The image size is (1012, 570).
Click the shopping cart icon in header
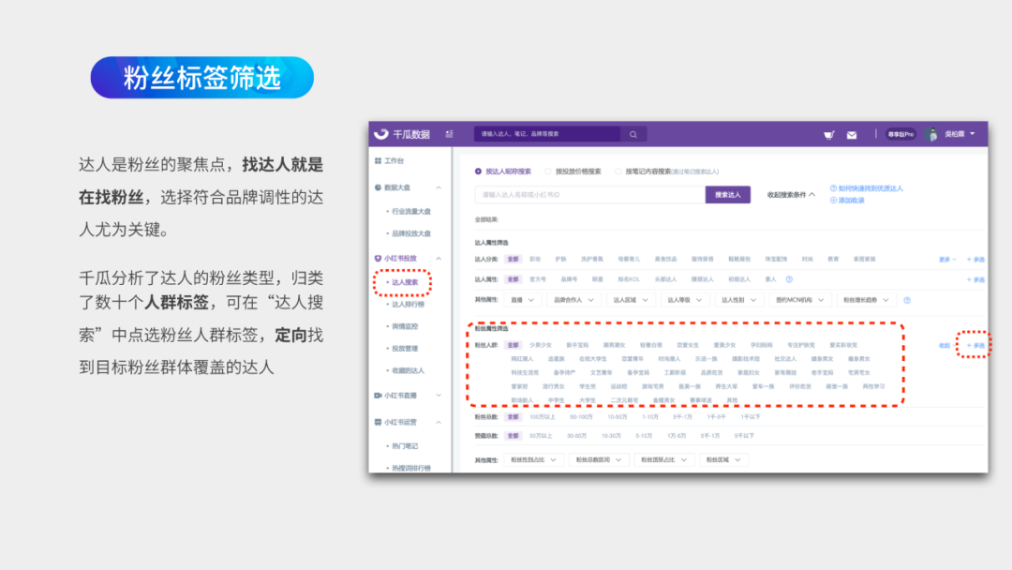pos(828,135)
